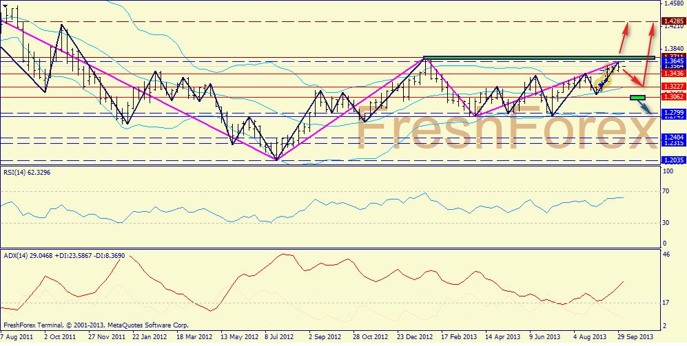Click the 7 Aug 2011 date label

click(x=17, y=337)
